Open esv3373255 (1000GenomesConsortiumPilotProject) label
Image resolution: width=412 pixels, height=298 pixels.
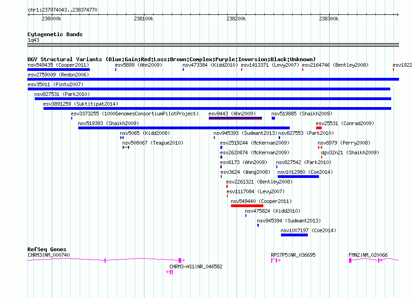(x=135, y=114)
